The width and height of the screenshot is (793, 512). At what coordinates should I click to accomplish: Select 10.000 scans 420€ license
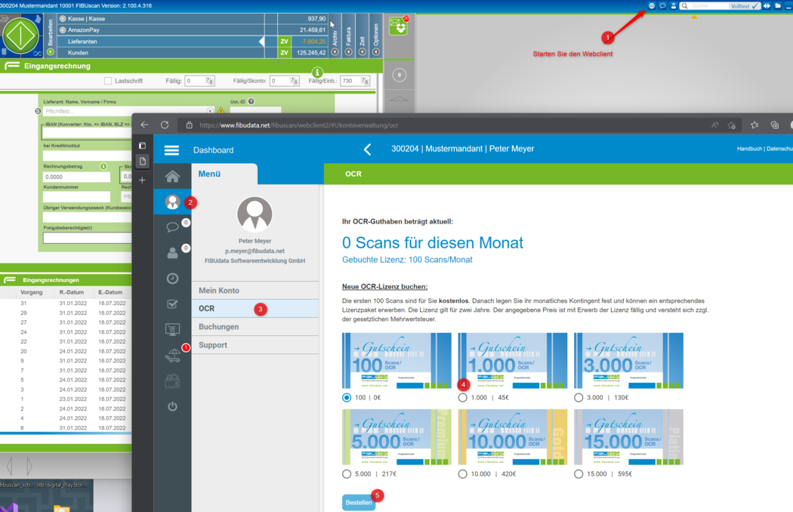(462, 474)
